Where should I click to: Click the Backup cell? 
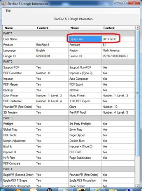(19, 90)
